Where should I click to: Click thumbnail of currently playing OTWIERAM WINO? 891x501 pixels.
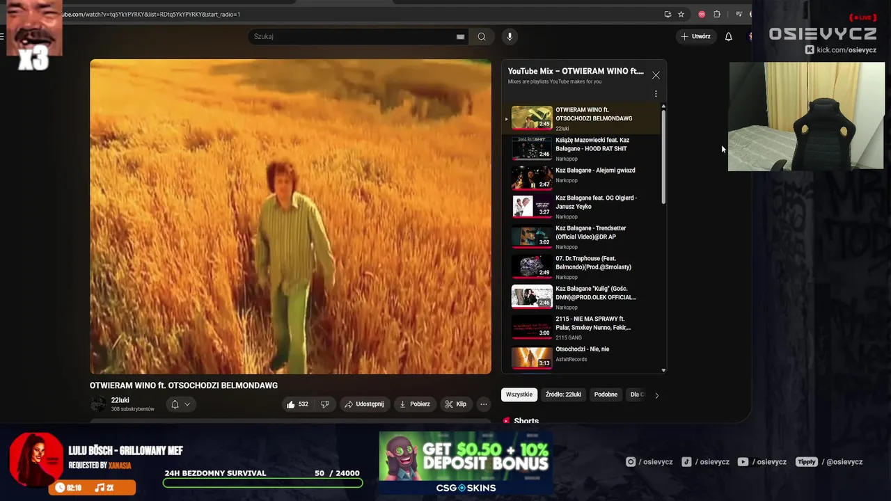[x=532, y=118]
